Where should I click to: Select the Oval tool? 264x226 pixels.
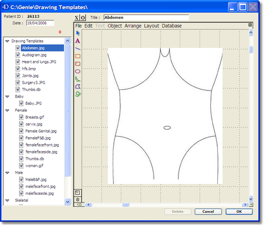77,71
